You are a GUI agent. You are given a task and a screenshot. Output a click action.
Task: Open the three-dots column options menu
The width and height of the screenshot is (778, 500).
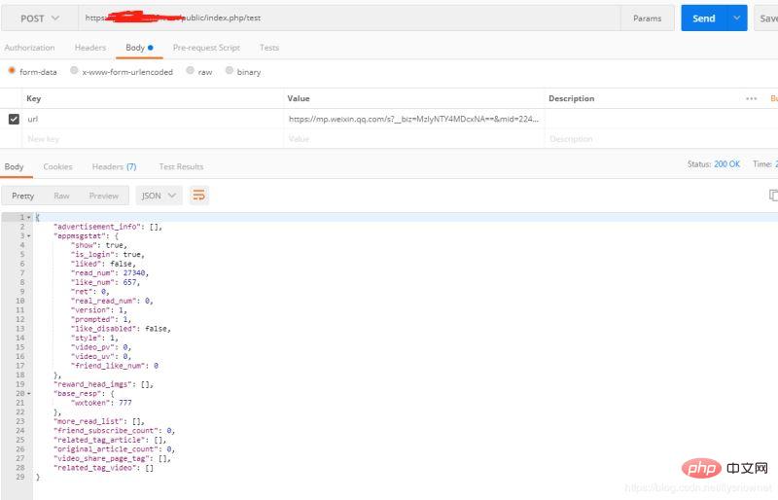pyautogui.click(x=751, y=98)
